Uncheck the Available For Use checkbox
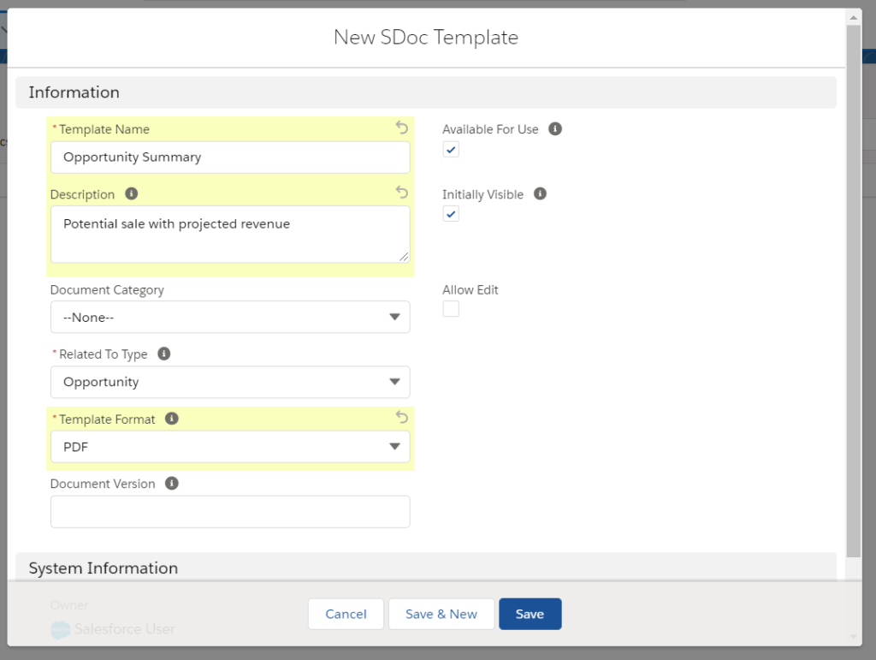876x660 pixels. (451, 150)
